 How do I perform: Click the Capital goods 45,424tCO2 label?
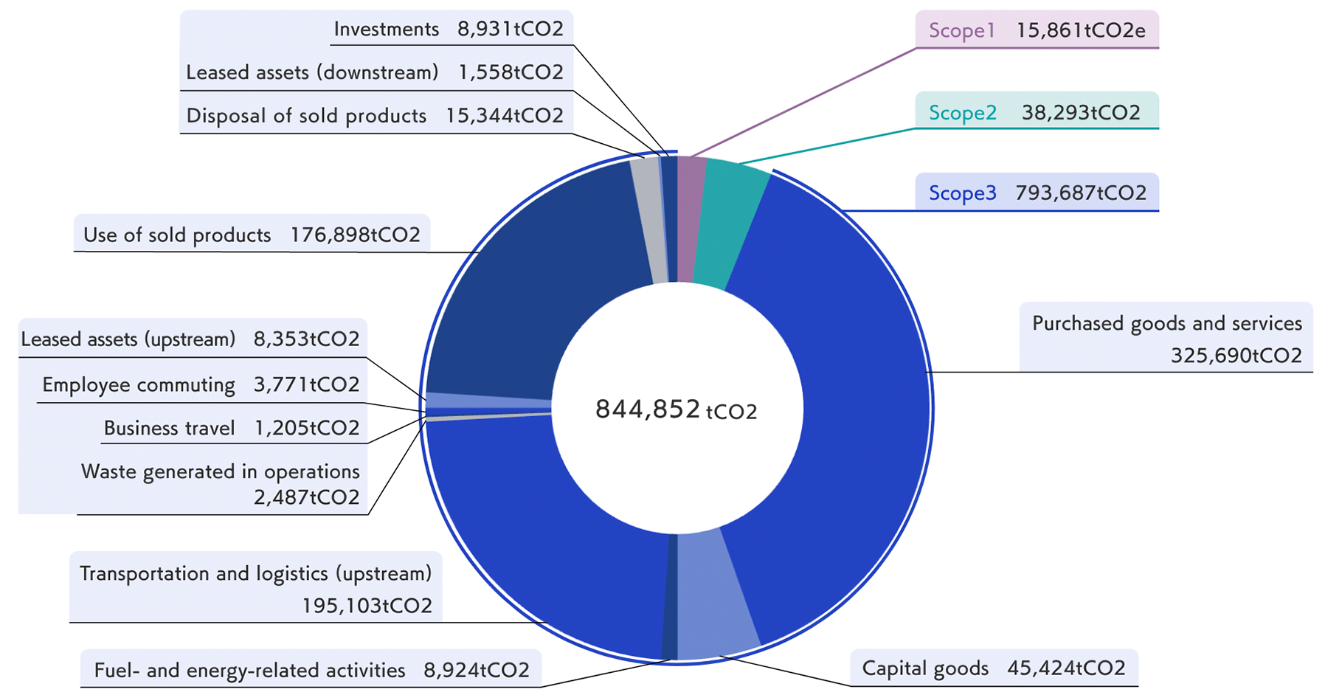pos(993,668)
